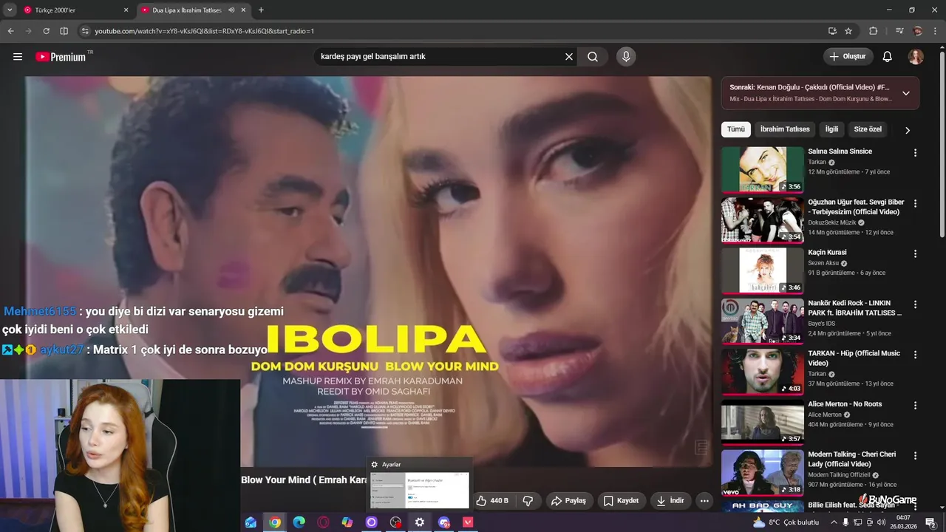The width and height of the screenshot is (946, 532).
Task: Click the Paylaş share button
Action: coord(568,501)
